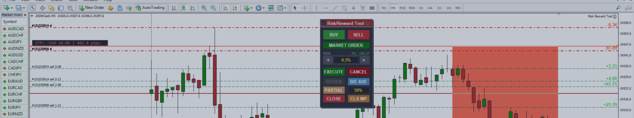Increase risk with right arrow
The height and width of the screenshot is (118, 634).
click(364, 60)
